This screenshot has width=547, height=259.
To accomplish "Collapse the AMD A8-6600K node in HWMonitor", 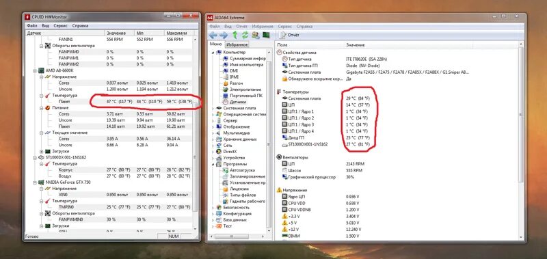I will pos(35,70).
